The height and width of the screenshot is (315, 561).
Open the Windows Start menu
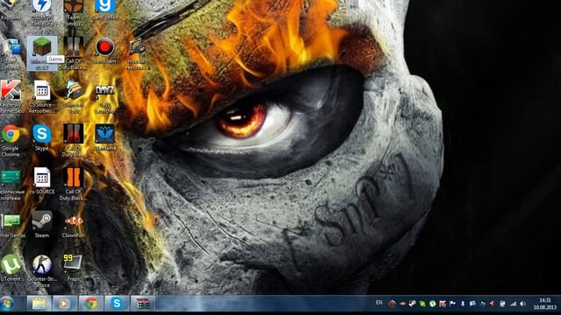click(x=7, y=304)
